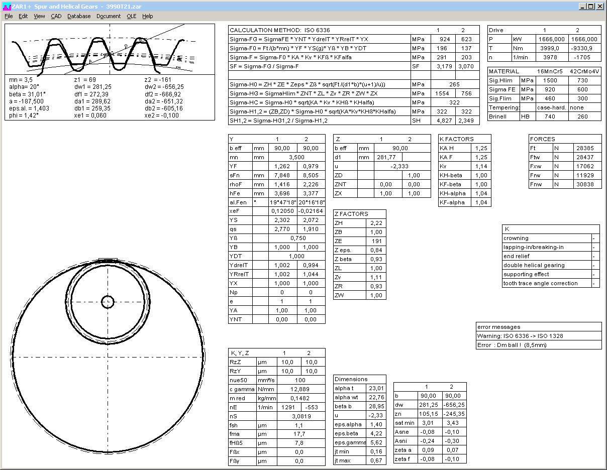The height and width of the screenshot is (470, 607).
Task: Minimize the ZAR1+ window
Action: click(582, 7)
